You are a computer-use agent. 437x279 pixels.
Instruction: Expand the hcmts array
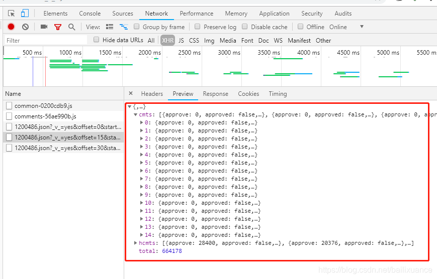(x=135, y=243)
